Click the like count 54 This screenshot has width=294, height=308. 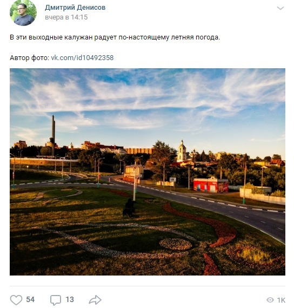tap(30, 299)
